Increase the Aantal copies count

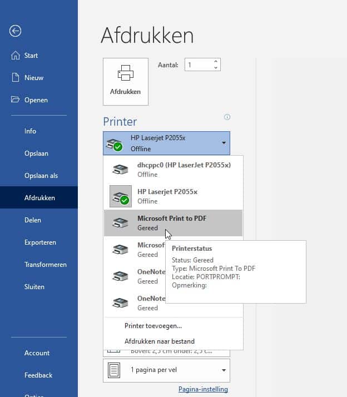pyautogui.click(x=216, y=62)
